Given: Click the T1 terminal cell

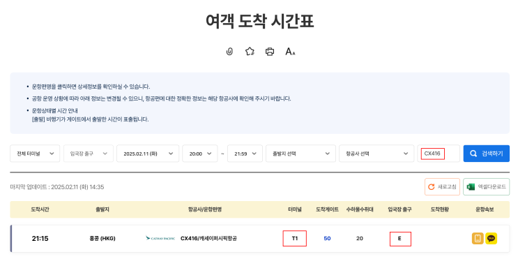Looking at the screenshot, I should coord(295,239).
